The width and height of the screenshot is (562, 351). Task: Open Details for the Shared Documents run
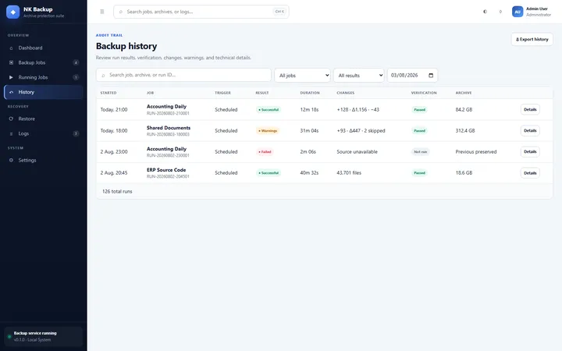[530, 130]
